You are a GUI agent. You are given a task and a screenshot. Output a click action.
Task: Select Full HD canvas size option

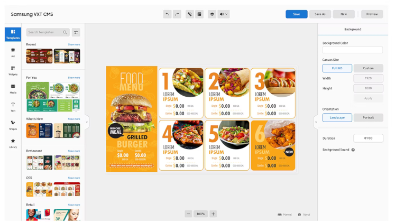pyautogui.click(x=337, y=68)
